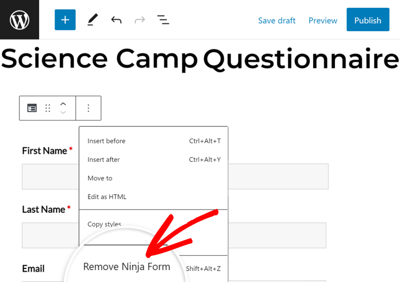Click the WordPress logo icon
Screen dimensions: 400x282
tap(19, 20)
